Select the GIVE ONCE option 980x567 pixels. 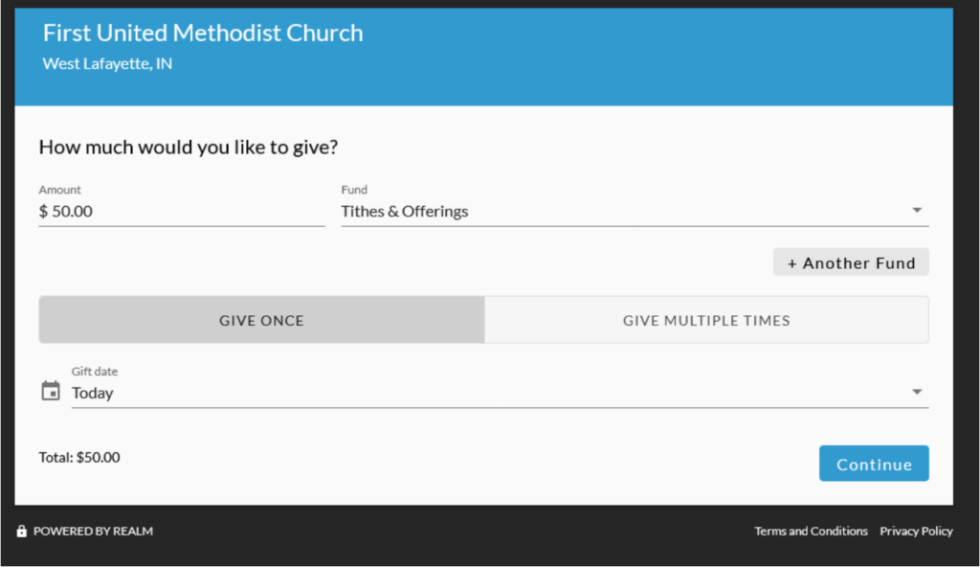(x=261, y=320)
